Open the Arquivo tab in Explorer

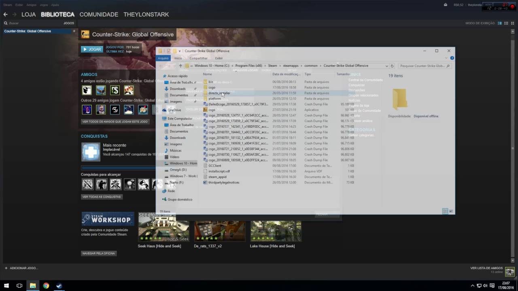[163, 58]
